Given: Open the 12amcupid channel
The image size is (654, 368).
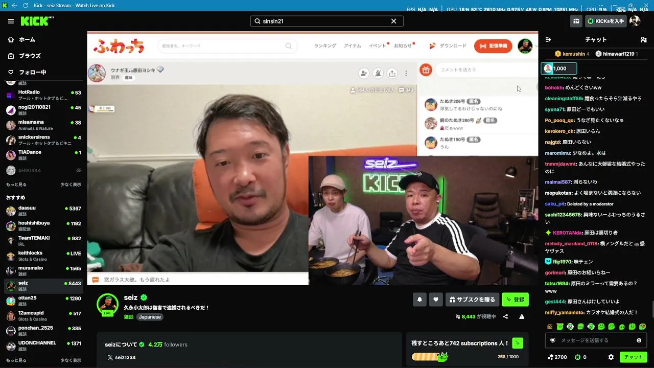Looking at the screenshot, I should pyautogui.click(x=43, y=316).
